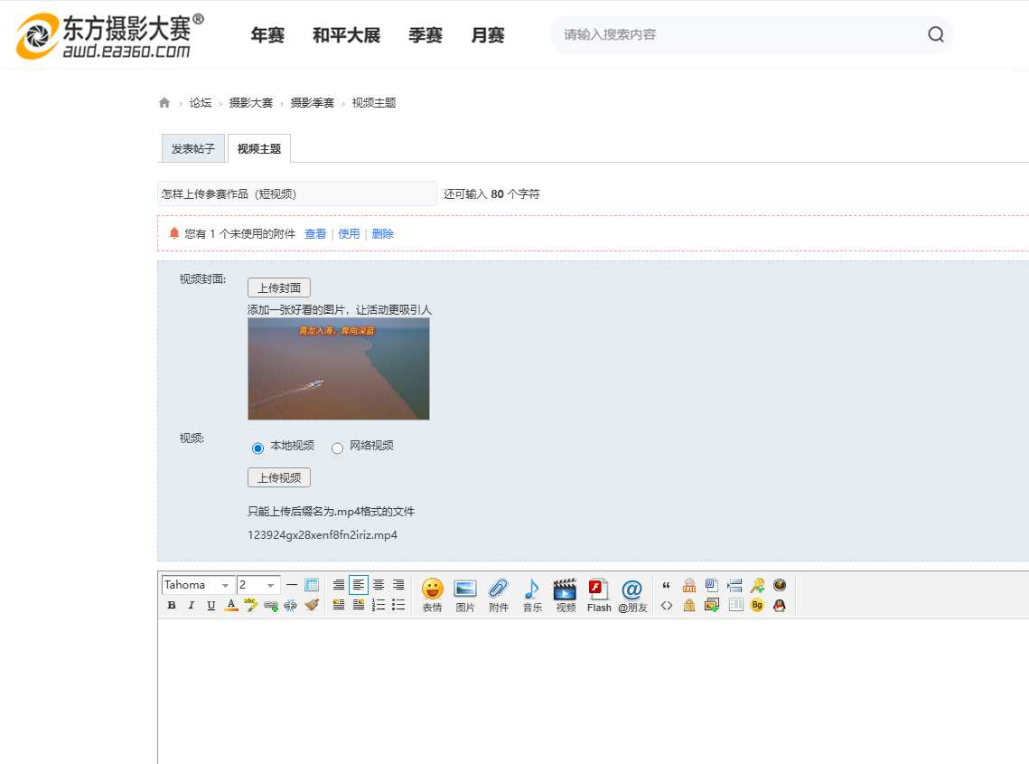
Task: Toggle bold text formatting
Action: (172, 606)
